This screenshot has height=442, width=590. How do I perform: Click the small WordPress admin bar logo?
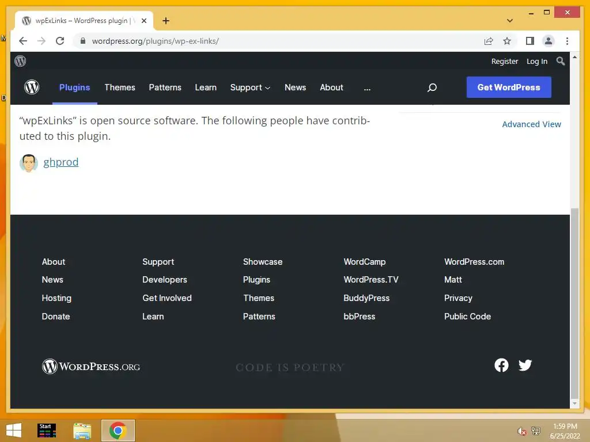coord(20,61)
